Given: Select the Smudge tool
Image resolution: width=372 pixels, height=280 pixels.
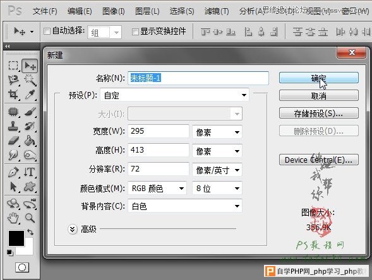Looking at the screenshot, I should click(x=13, y=155).
